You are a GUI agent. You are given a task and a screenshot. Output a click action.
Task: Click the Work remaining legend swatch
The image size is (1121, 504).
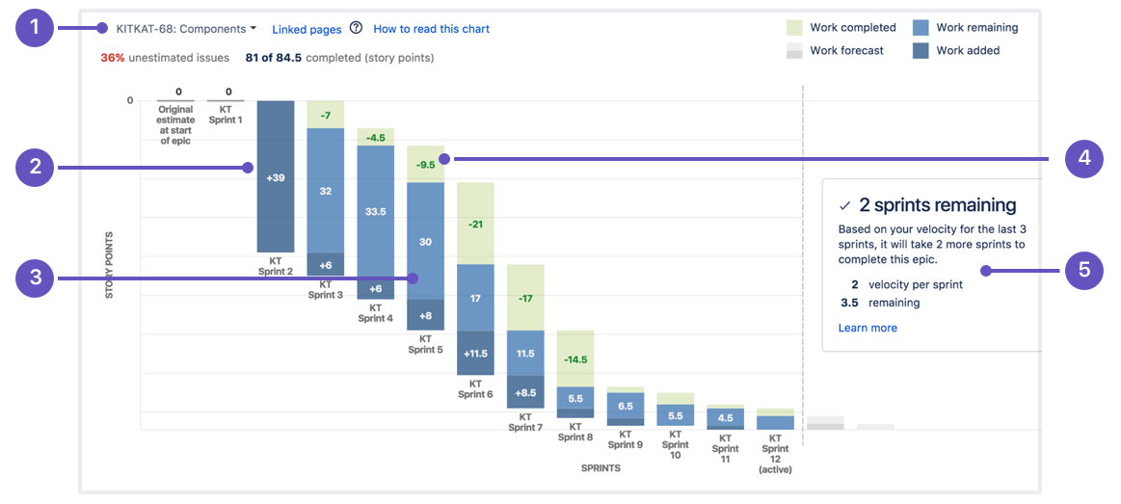coord(921,28)
